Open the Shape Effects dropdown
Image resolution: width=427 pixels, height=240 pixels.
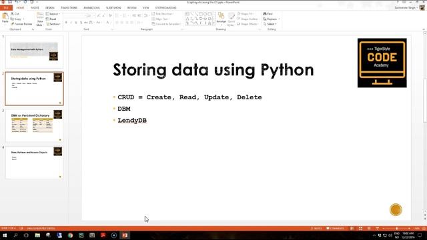coord(248,24)
